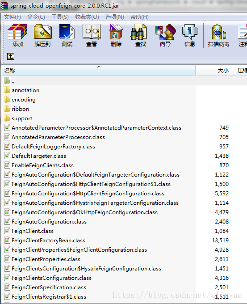Image resolution: width=247 pixels, height=304 pixels.
Task: Click the support folder icon
Action: 7,118
